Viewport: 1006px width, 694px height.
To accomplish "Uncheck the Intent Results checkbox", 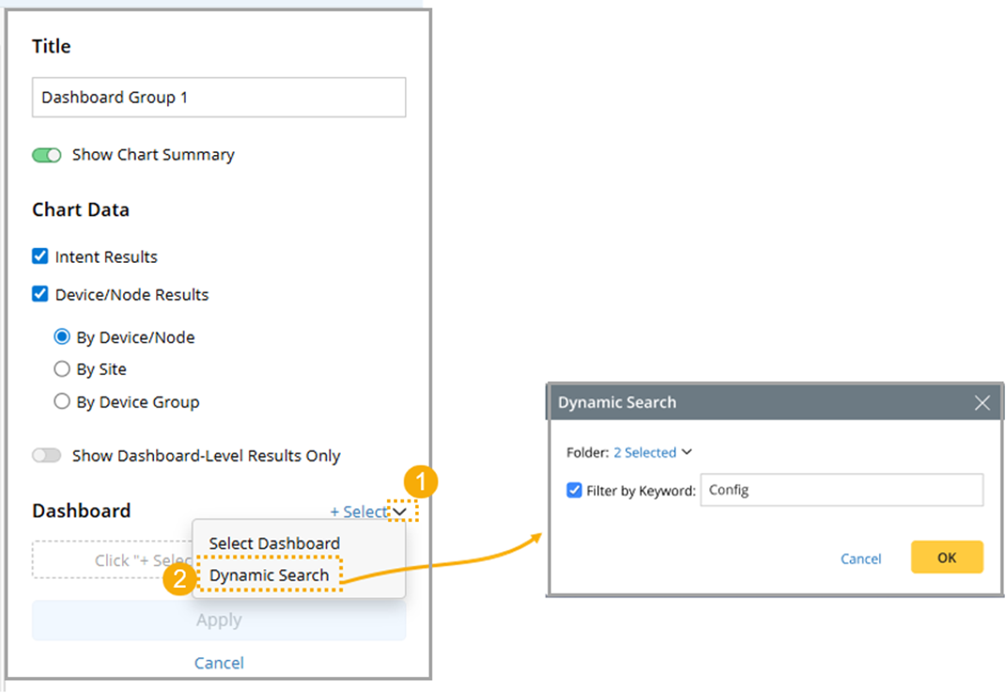I will point(40,256).
